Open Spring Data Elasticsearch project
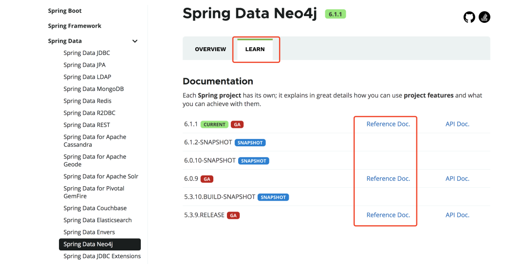 click(97, 220)
